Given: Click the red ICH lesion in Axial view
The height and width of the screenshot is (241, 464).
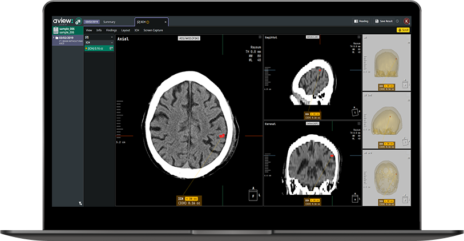Looking at the screenshot, I should 223,136.
